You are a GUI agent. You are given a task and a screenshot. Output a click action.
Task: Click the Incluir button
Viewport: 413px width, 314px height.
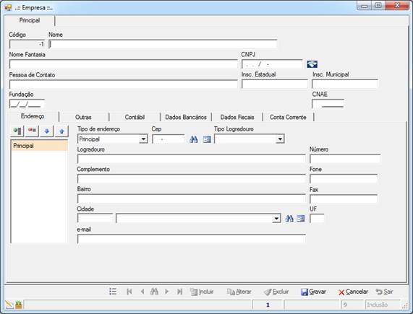coord(202,292)
